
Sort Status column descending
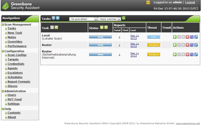106,27
